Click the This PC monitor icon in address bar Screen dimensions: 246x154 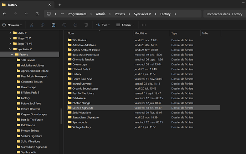coord(49,14)
